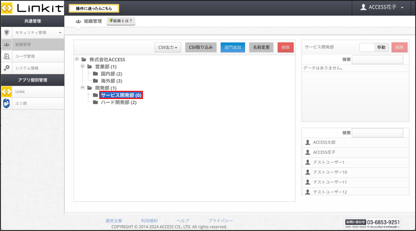Select 営業部 (1) tree label
This screenshot has height=231, width=416.
point(106,67)
